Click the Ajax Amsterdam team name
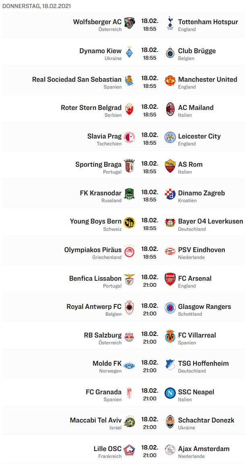The width and height of the screenshot is (245, 464). [204, 449]
